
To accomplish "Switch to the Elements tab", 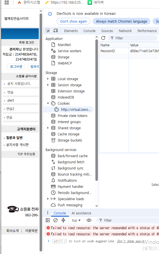I will coord(71,31).
